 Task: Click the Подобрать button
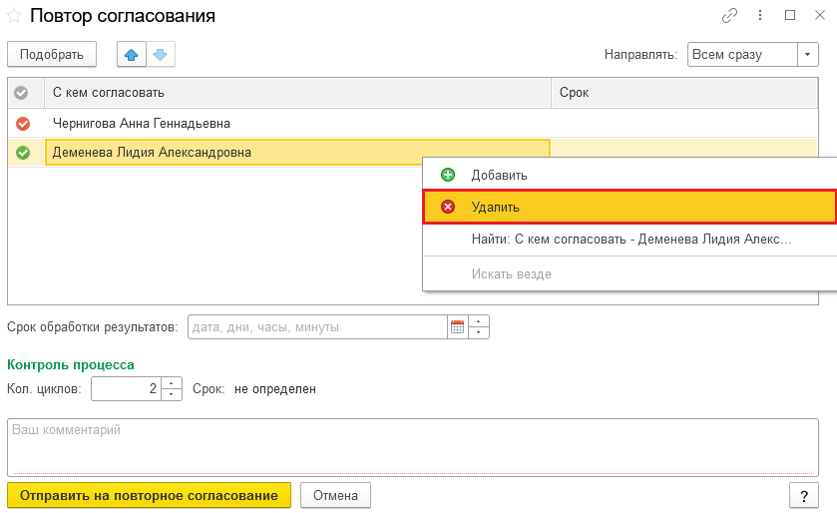pos(52,54)
